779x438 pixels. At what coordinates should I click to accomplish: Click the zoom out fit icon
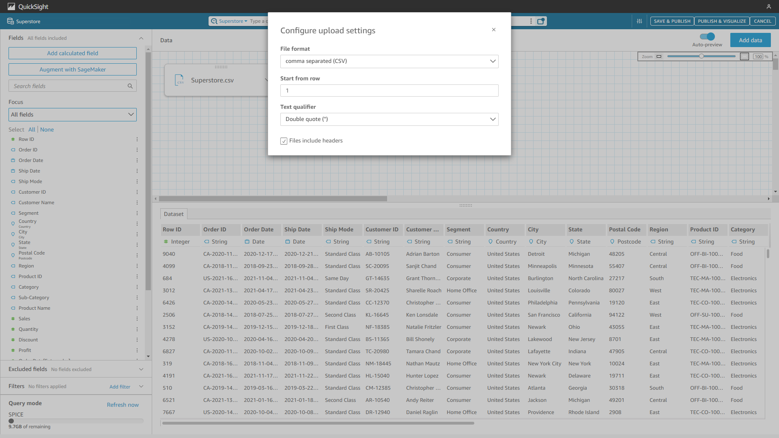click(659, 56)
